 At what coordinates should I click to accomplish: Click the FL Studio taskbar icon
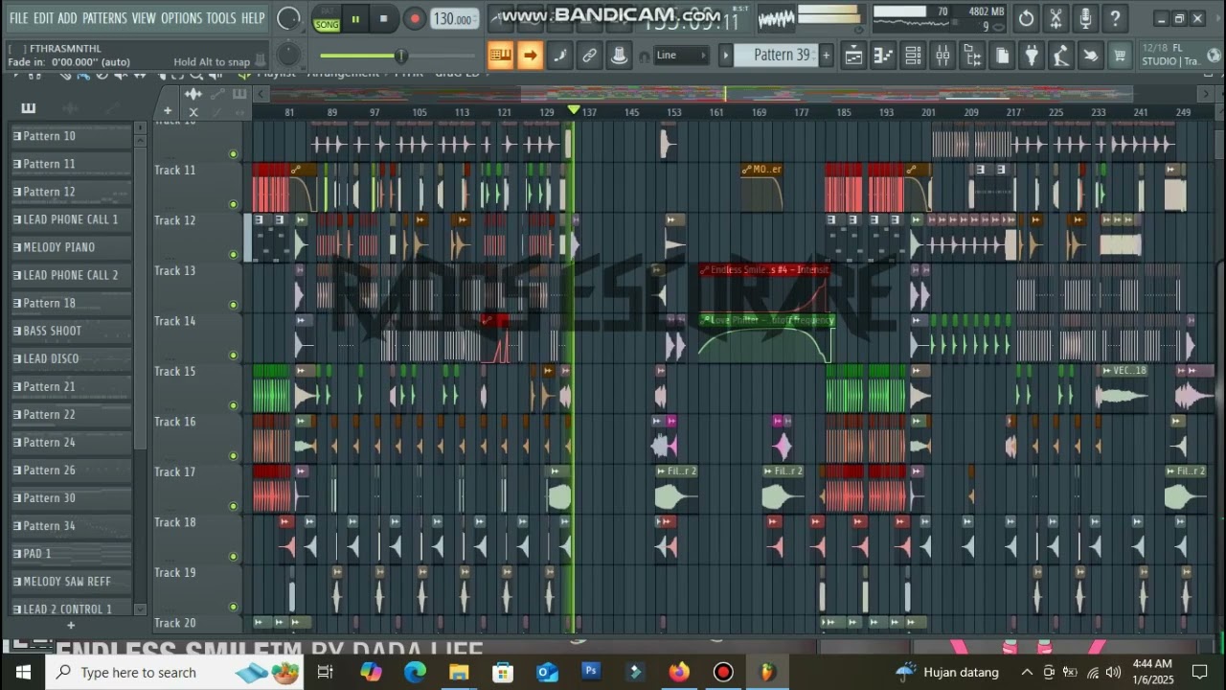pos(768,672)
